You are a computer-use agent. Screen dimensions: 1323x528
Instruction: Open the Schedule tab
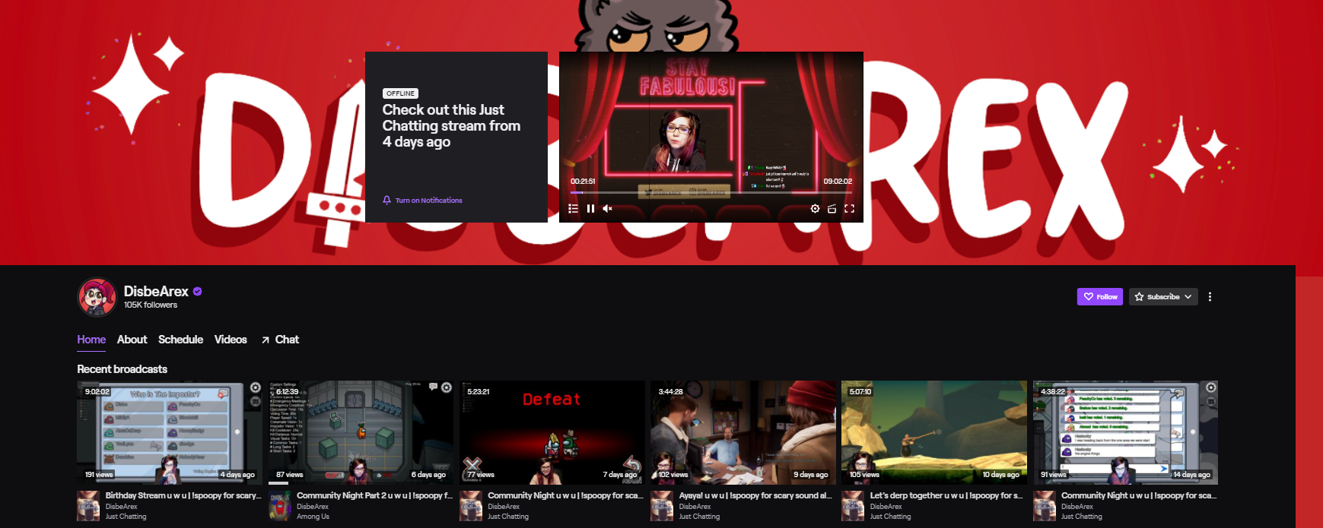(x=180, y=340)
